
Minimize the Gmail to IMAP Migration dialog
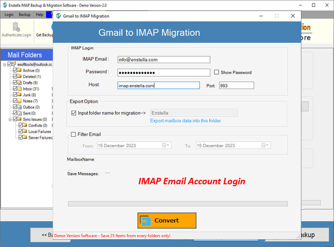(261, 16)
